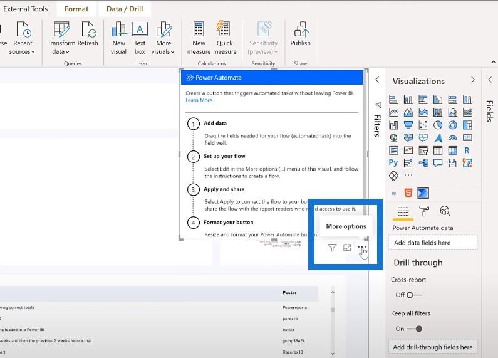Click the Refresh button
The width and height of the screenshot is (498, 358).
pos(88,34)
